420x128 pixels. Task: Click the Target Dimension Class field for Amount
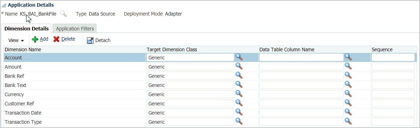[190, 66]
